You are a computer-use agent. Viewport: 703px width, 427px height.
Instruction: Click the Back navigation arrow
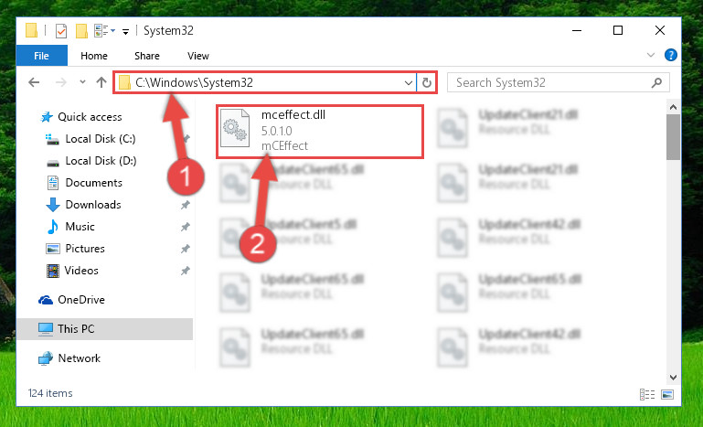pos(34,82)
